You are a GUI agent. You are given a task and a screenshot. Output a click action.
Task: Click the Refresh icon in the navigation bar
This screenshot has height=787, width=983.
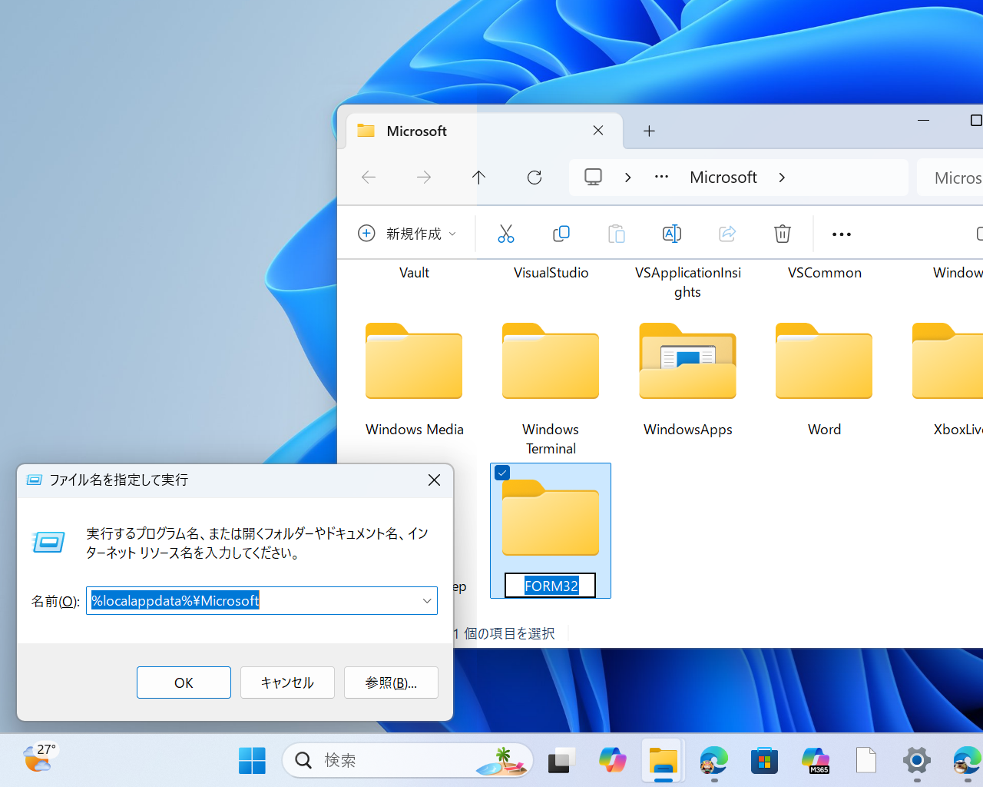click(534, 177)
